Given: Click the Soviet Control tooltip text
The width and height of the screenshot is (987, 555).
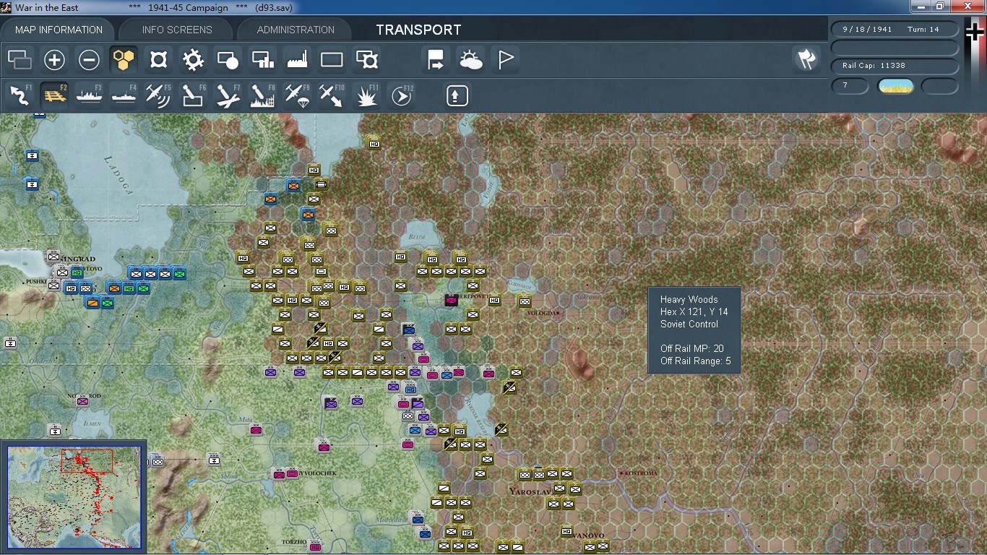Looking at the screenshot, I should click(x=689, y=324).
